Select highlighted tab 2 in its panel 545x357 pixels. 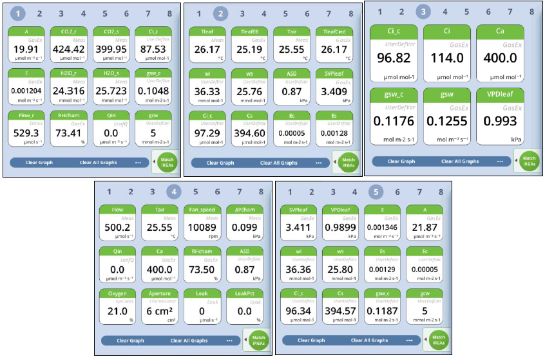(x=220, y=14)
